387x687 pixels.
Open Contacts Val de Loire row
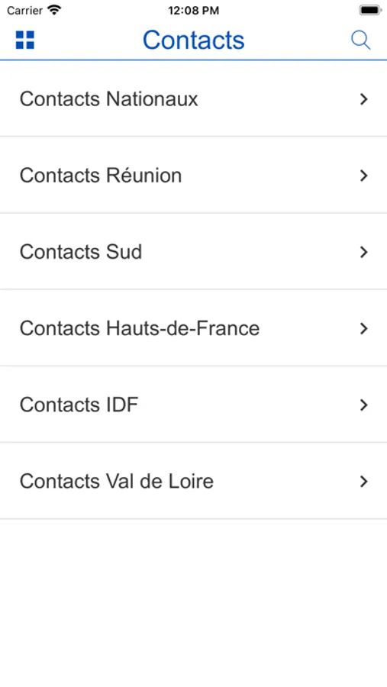[x=193, y=481]
